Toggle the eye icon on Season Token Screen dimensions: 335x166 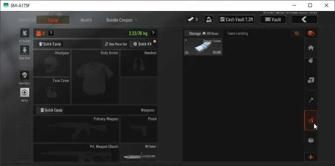(x=187, y=52)
